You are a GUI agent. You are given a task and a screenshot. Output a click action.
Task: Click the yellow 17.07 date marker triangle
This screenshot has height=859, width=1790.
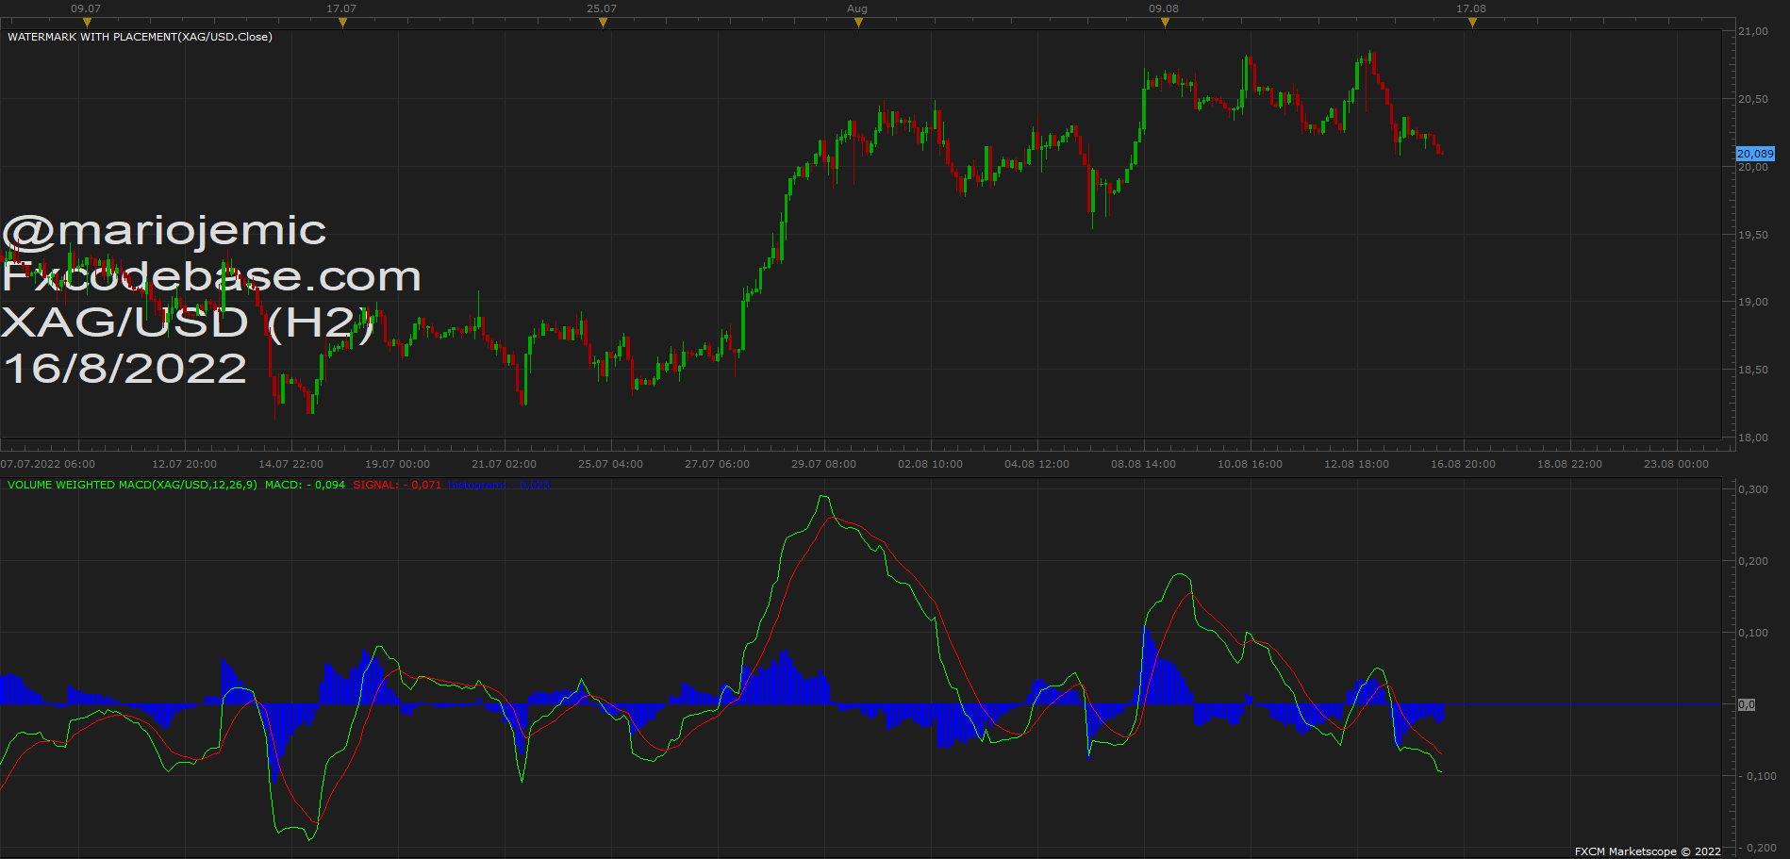(343, 23)
